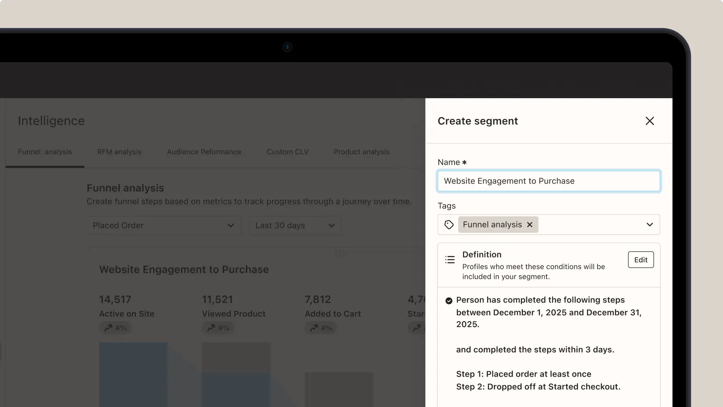Switch to the Audience Performance tab
This screenshot has height=407, width=723.
coord(204,152)
